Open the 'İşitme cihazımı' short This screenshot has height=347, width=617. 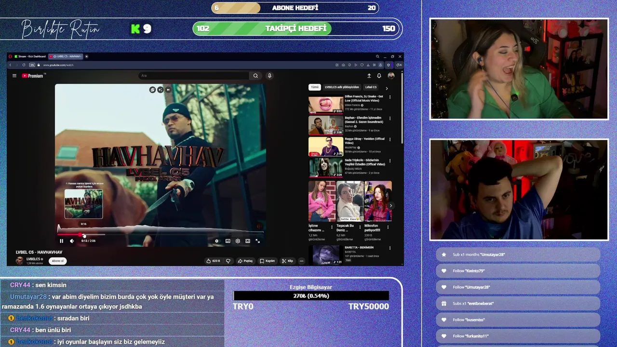(322, 201)
